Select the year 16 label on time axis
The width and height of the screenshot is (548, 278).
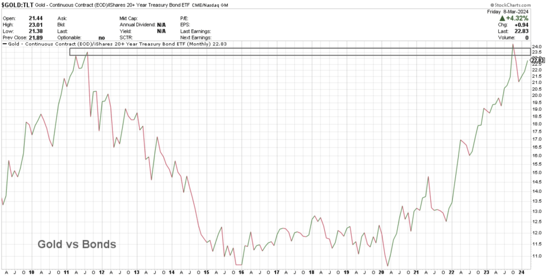click(x=242, y=272)
